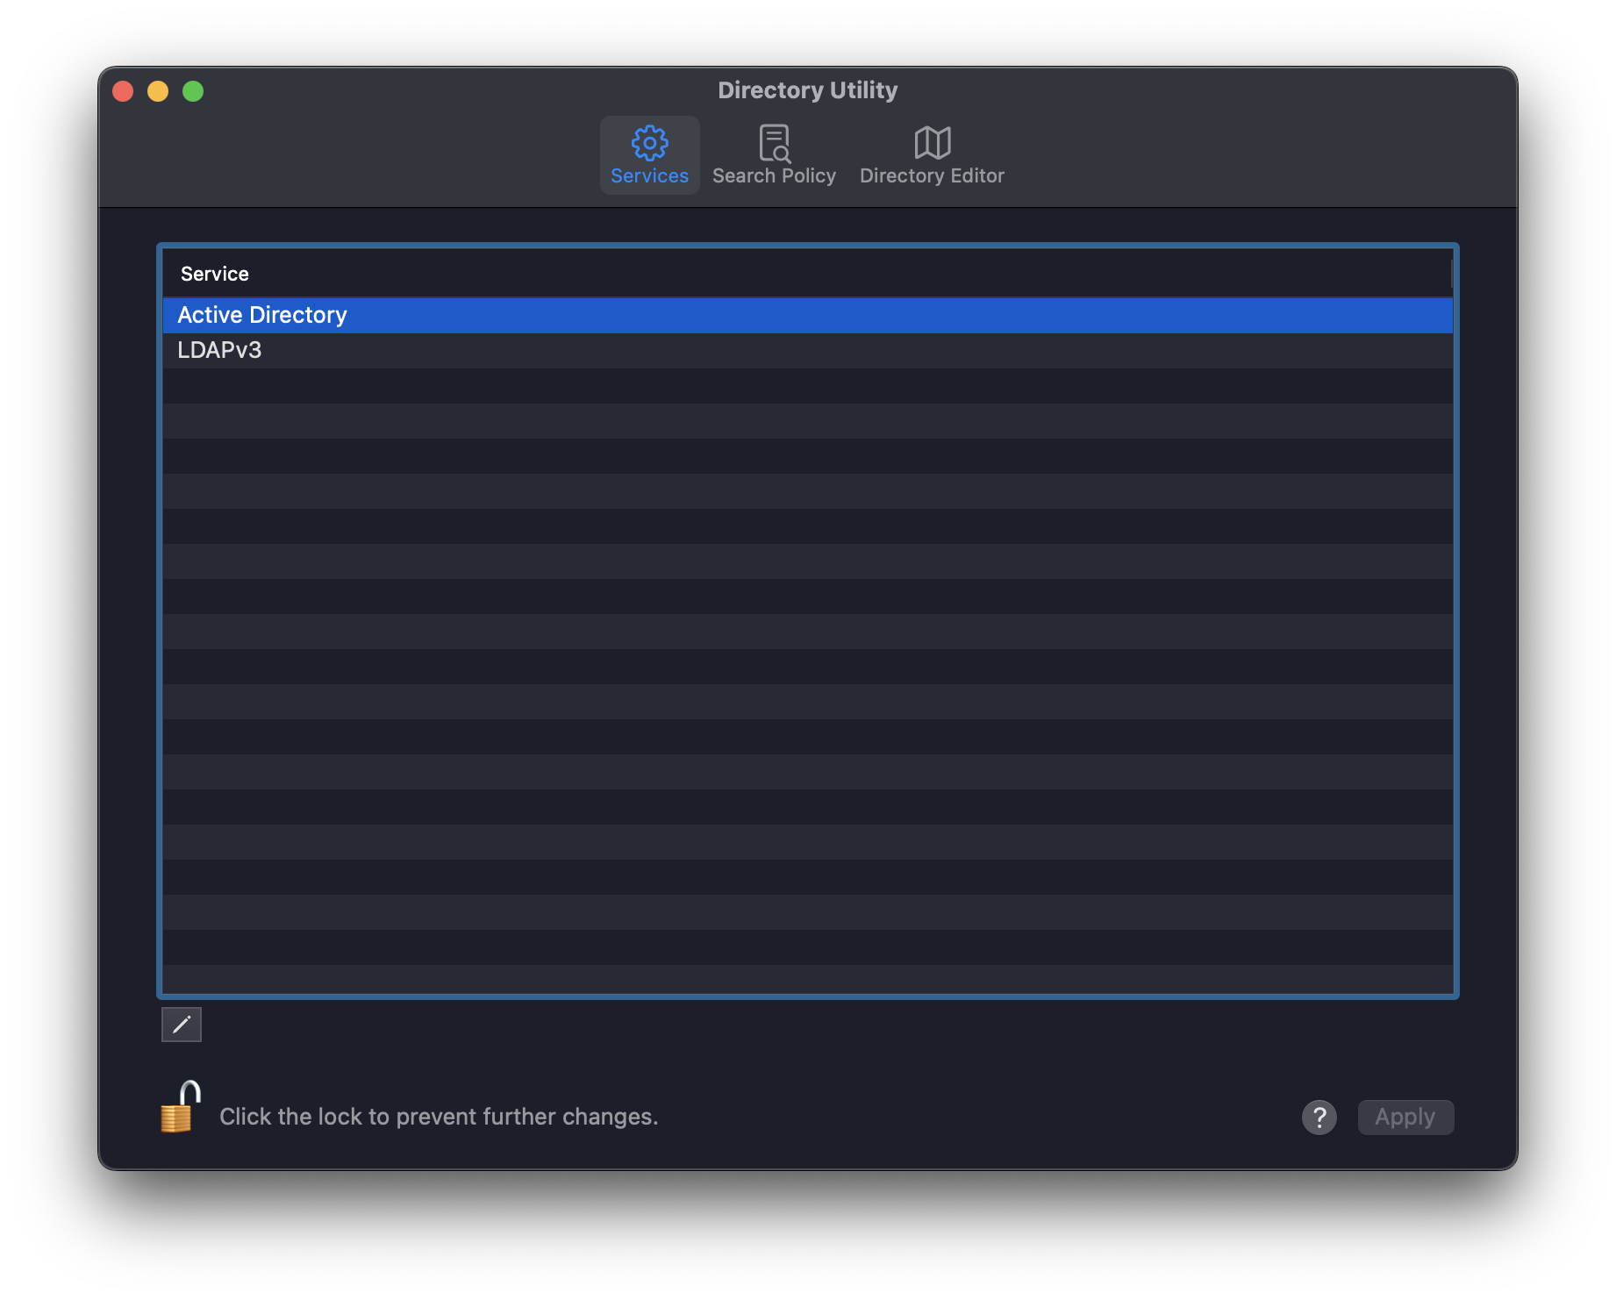The image size is (1616, 1300).
Task: Minimize the window with the yellow button
Action: [x=158, y=91]
